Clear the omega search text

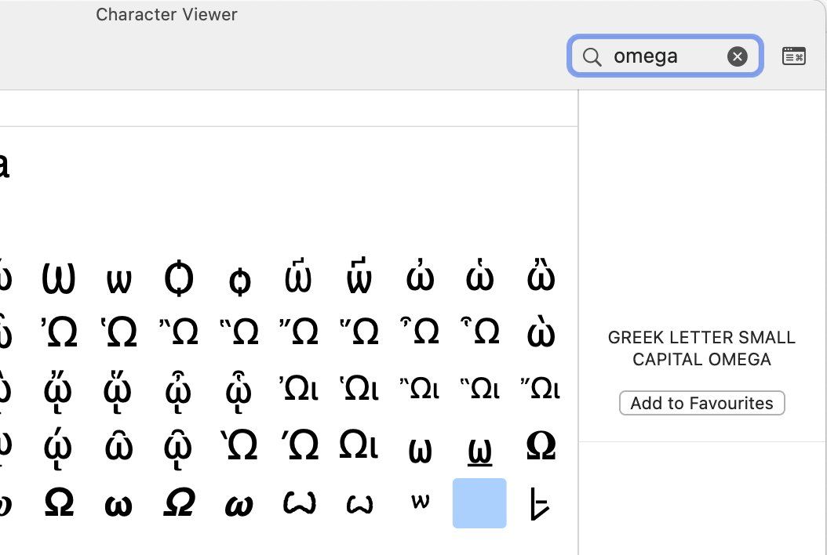[x=737, y=56]
